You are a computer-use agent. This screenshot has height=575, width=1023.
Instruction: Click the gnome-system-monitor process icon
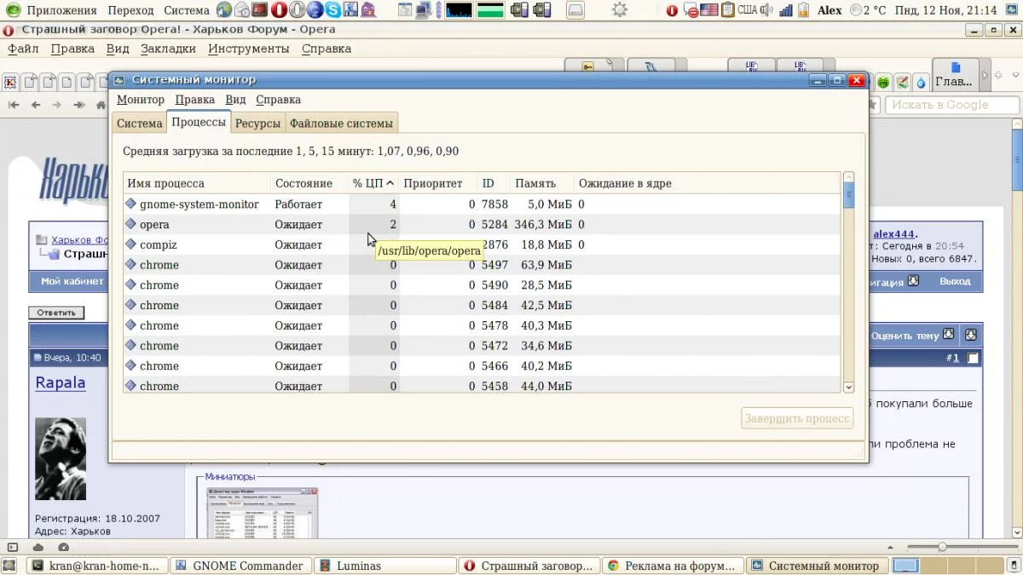(130, 204)
